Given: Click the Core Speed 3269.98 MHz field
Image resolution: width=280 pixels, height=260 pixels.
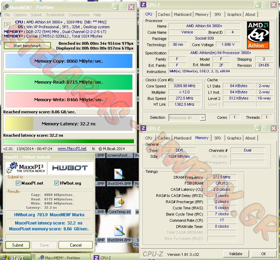Looking at the screenshot, I should pos(185,86).
